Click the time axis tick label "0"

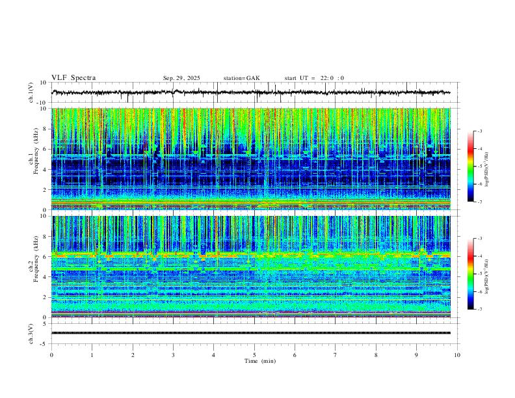51,355
